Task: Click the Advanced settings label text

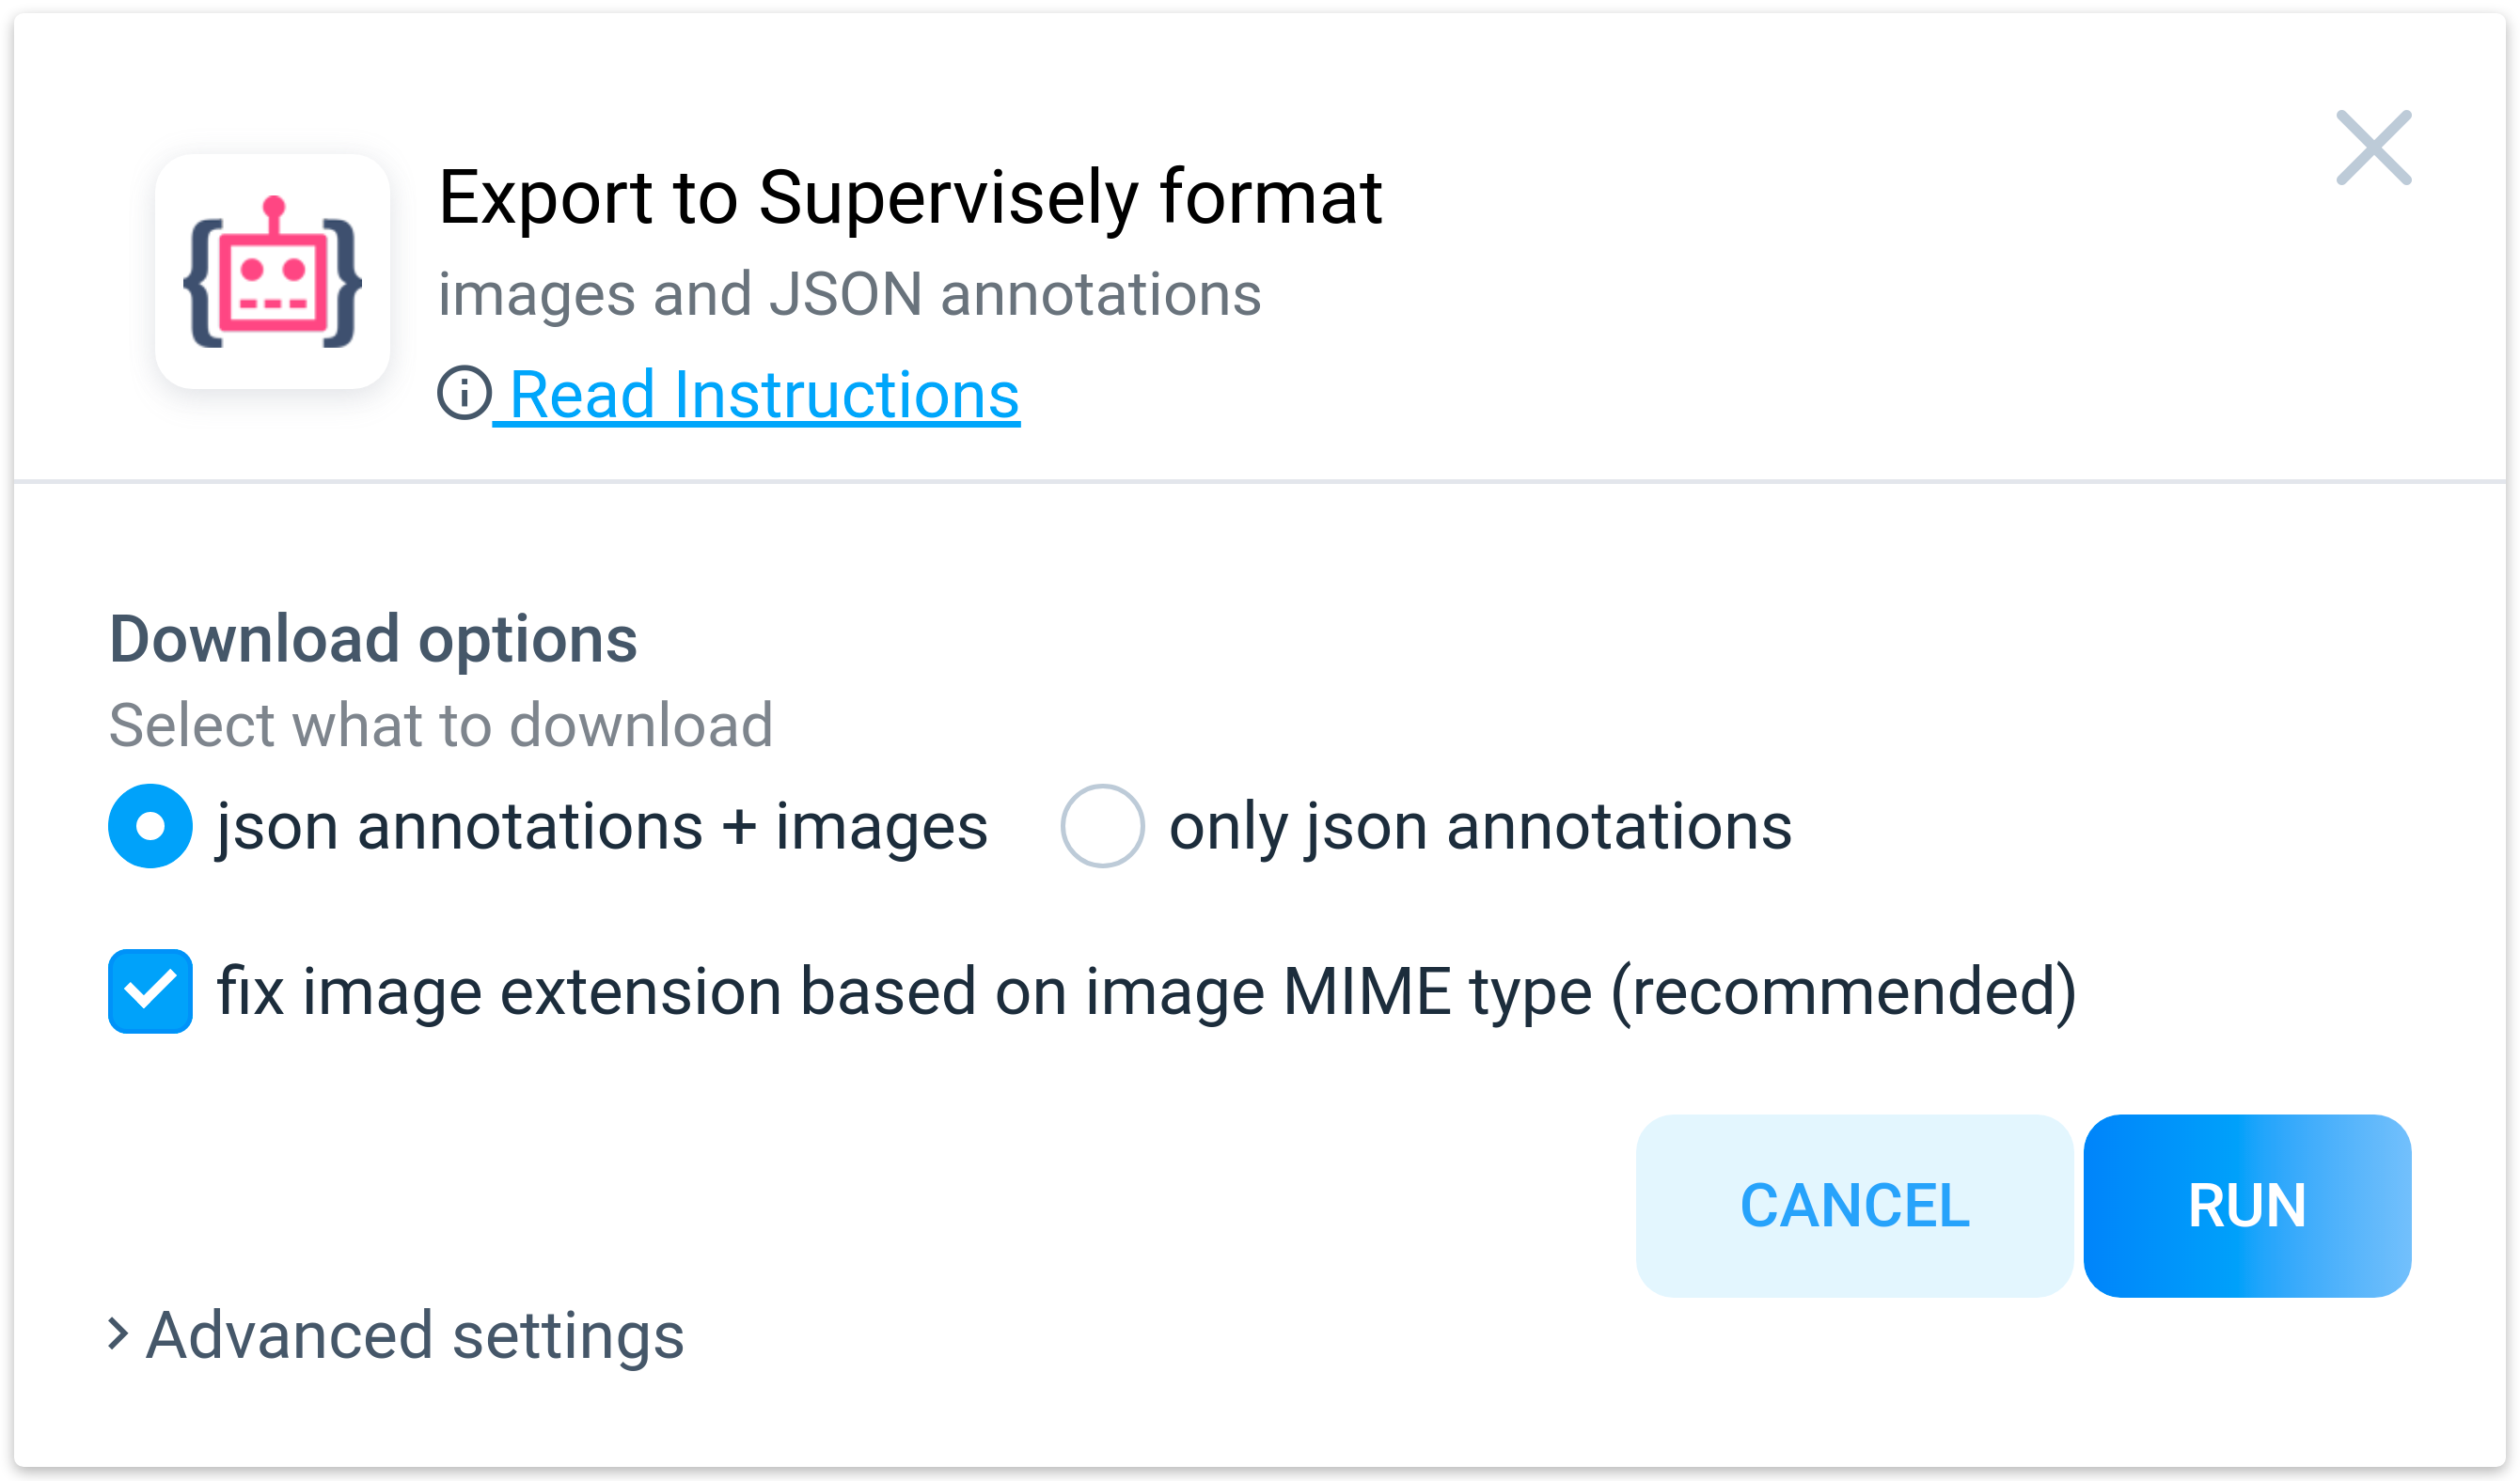Action: click(x=415, y=1336)
